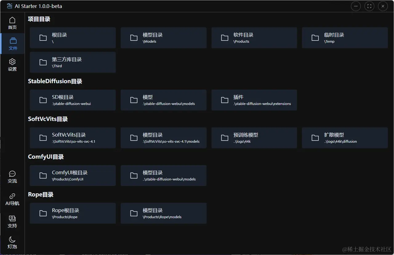This screenshot has width=394, height=255.
Task: Toggle the 灯泡 moon theme icon
Action: click(x=12, y=239)
